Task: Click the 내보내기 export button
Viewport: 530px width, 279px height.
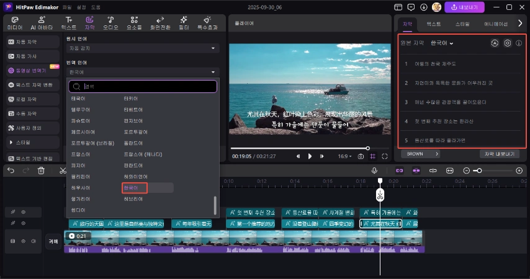Action: [x=464, y=7]
